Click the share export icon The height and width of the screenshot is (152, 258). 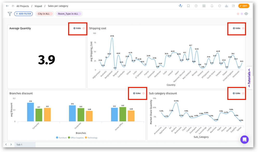pos(233,6)
